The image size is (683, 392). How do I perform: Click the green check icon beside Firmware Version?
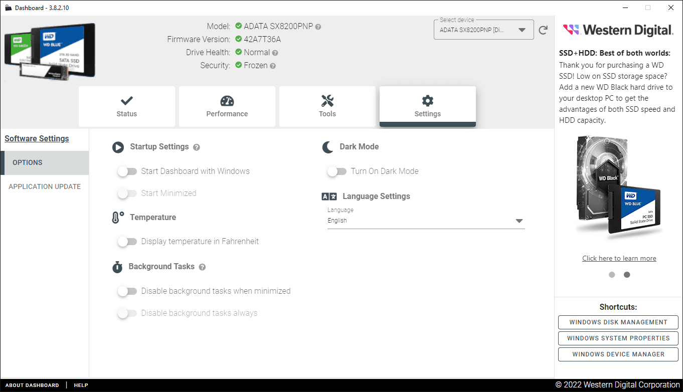tap(239, 39)
